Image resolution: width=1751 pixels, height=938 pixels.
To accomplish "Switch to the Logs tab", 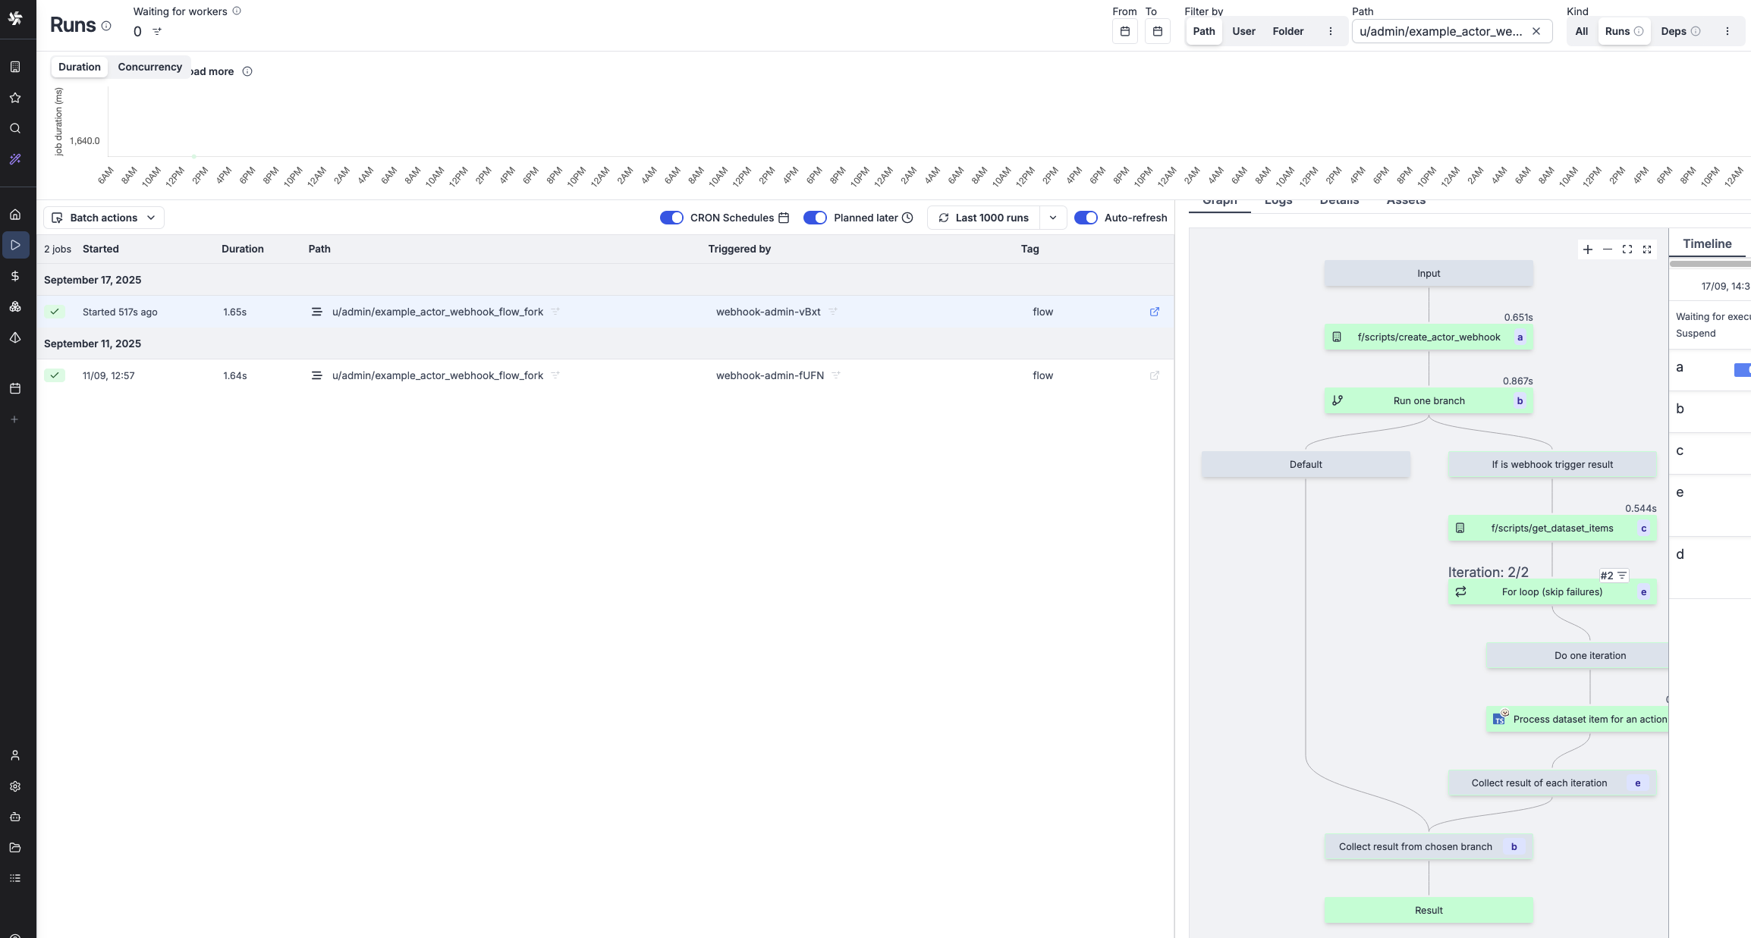I will [1278, 199].
